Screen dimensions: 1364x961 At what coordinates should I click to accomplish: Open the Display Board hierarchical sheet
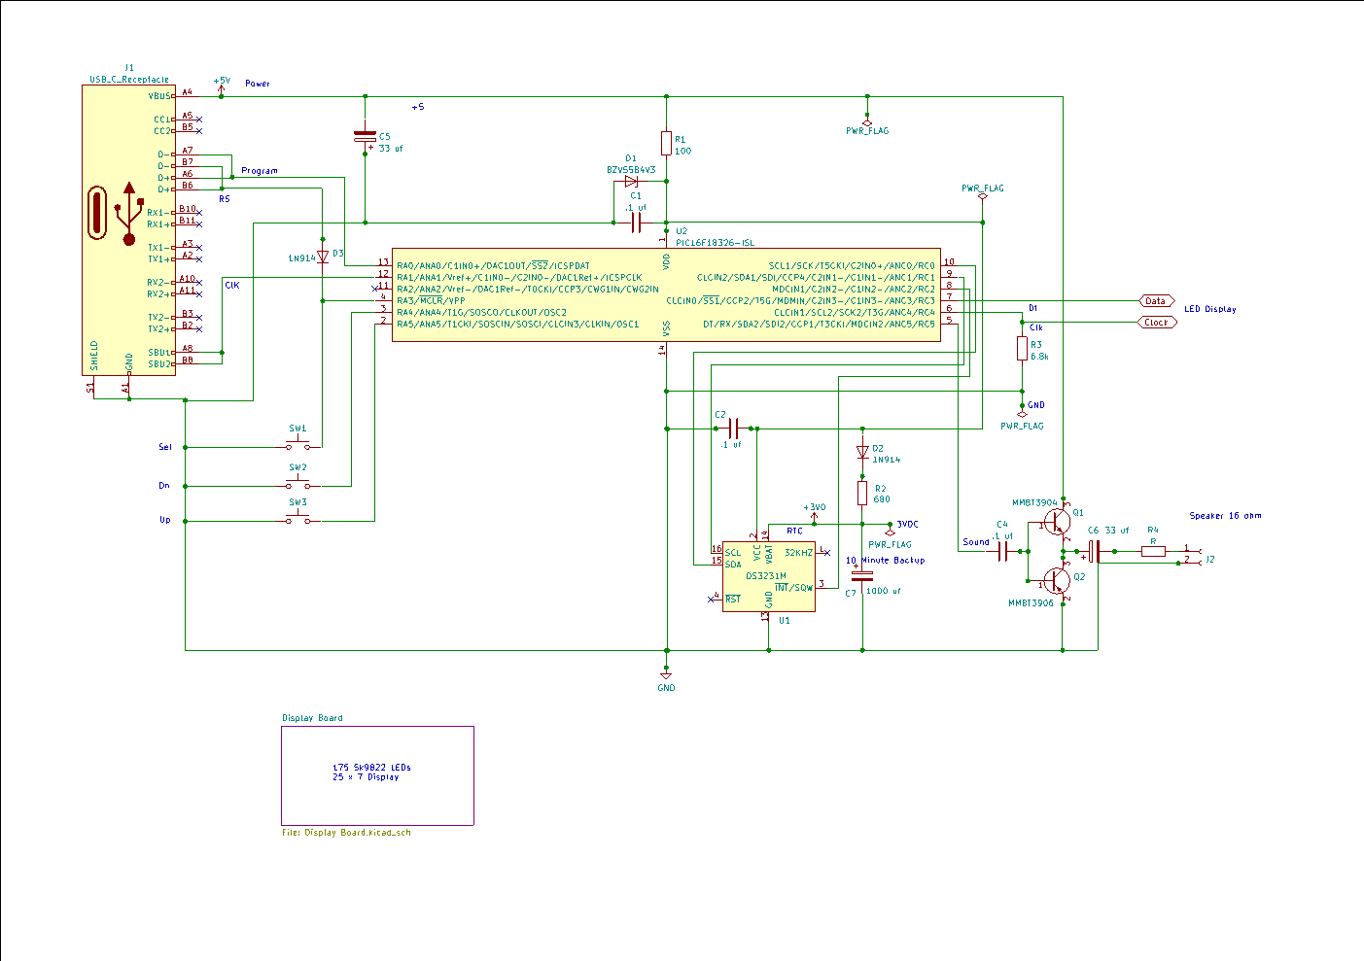point(377,774)
